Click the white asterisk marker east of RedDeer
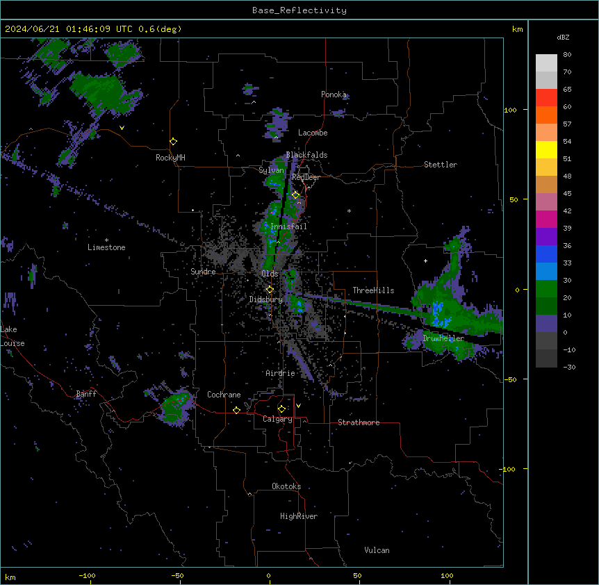Viewport: 599px width, 585px height. click(x=349, y=211)
